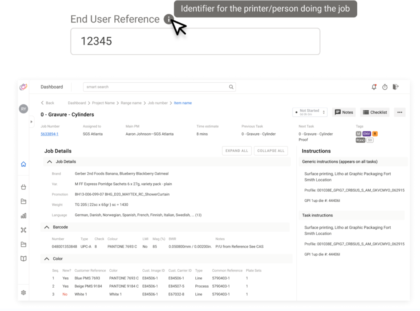Click the RY user avatar
The width and height of the screenshot is (420, 311).
(23, 109)
